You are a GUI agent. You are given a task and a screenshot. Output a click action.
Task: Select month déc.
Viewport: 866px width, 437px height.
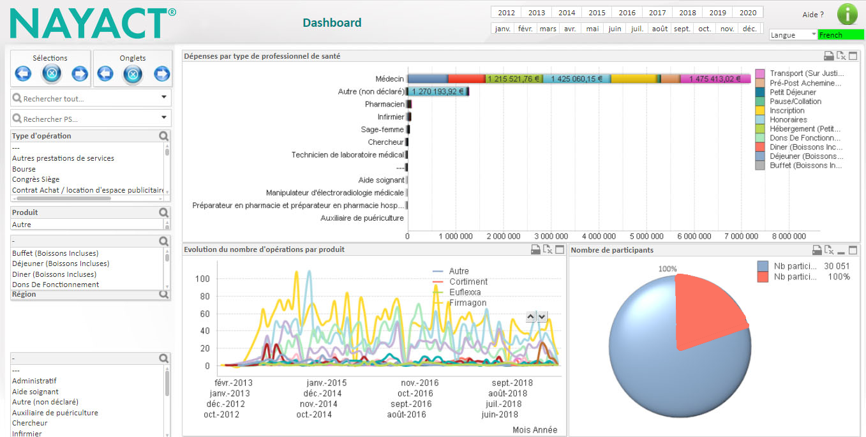coord(750,29)
